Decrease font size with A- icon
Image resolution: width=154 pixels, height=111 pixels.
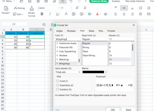click(85, 8)
